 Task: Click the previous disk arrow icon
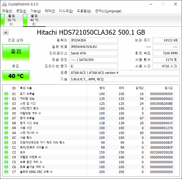click(x=5, y=32)
